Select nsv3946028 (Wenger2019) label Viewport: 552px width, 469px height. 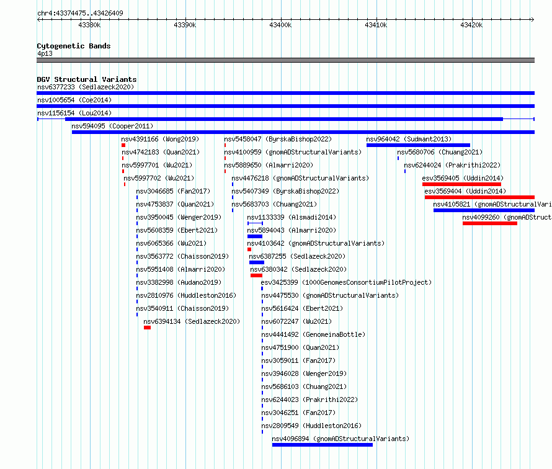(x=304, y=373)
